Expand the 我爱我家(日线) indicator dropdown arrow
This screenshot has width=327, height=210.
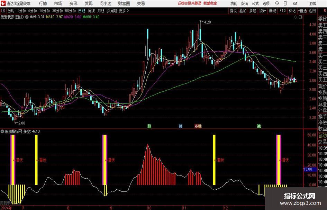27,17
